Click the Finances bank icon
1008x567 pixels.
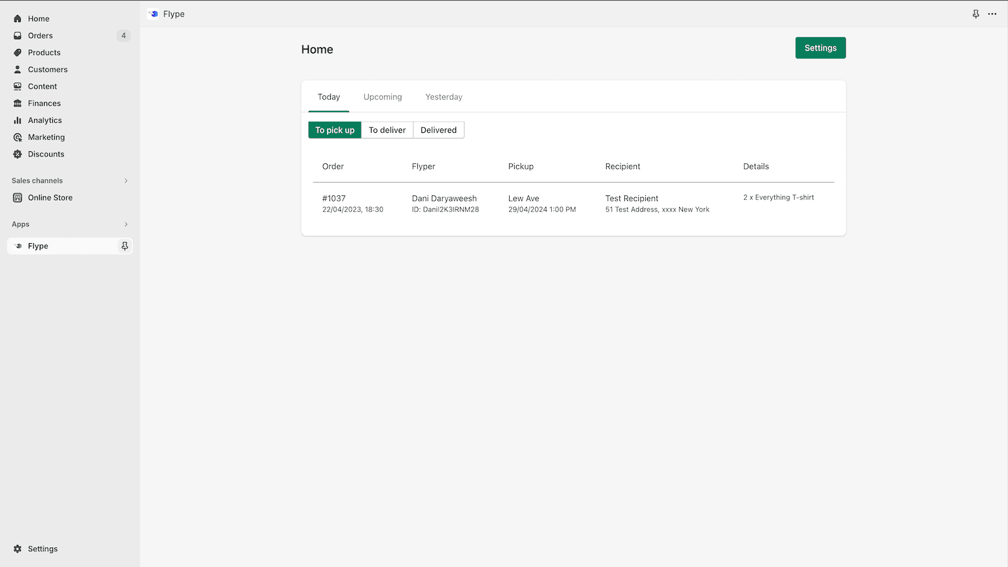click(x=18, y=103)
